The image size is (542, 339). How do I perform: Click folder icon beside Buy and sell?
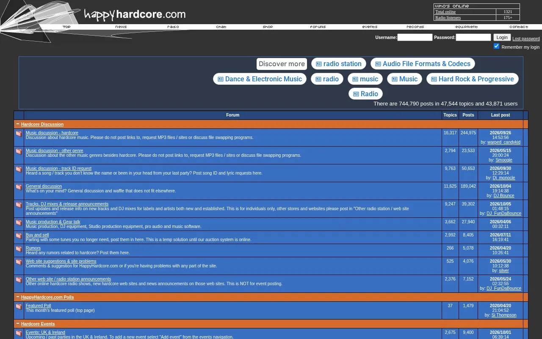(x=19, y=236)
